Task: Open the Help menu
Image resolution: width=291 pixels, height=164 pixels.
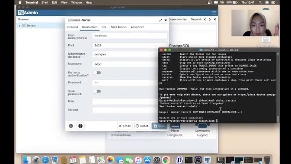Action: pyautogui.click(x=89, y=2)
